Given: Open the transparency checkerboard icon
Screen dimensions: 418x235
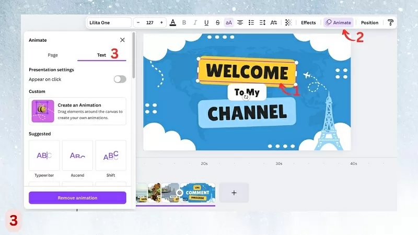Looking at the screenshot, I should click(x=288, y=22).
